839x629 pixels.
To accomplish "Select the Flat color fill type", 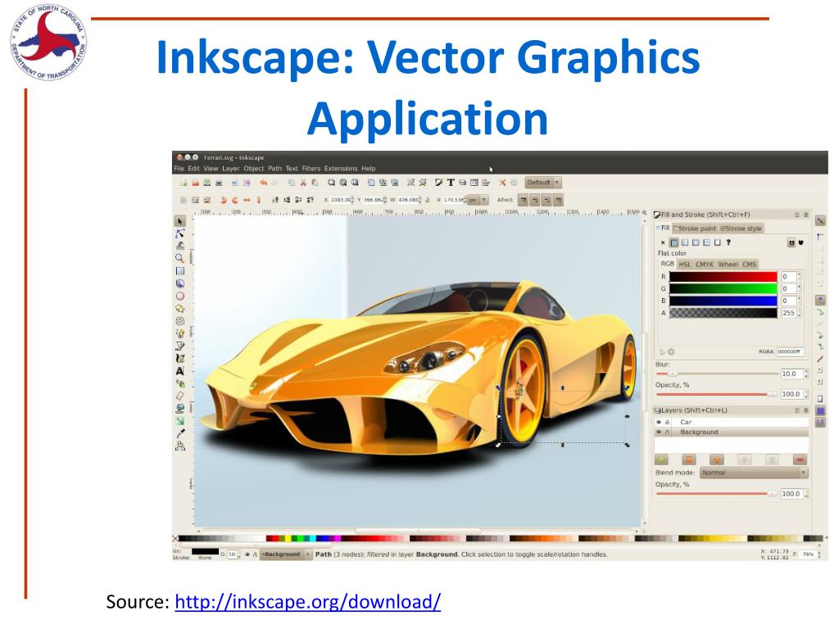I will 673,242.
